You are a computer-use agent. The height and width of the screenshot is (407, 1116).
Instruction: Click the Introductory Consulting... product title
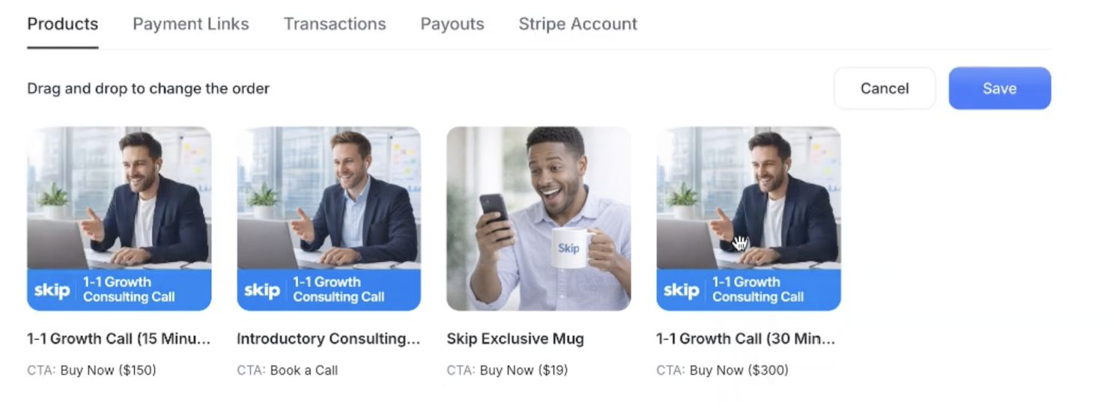(329, 339)
